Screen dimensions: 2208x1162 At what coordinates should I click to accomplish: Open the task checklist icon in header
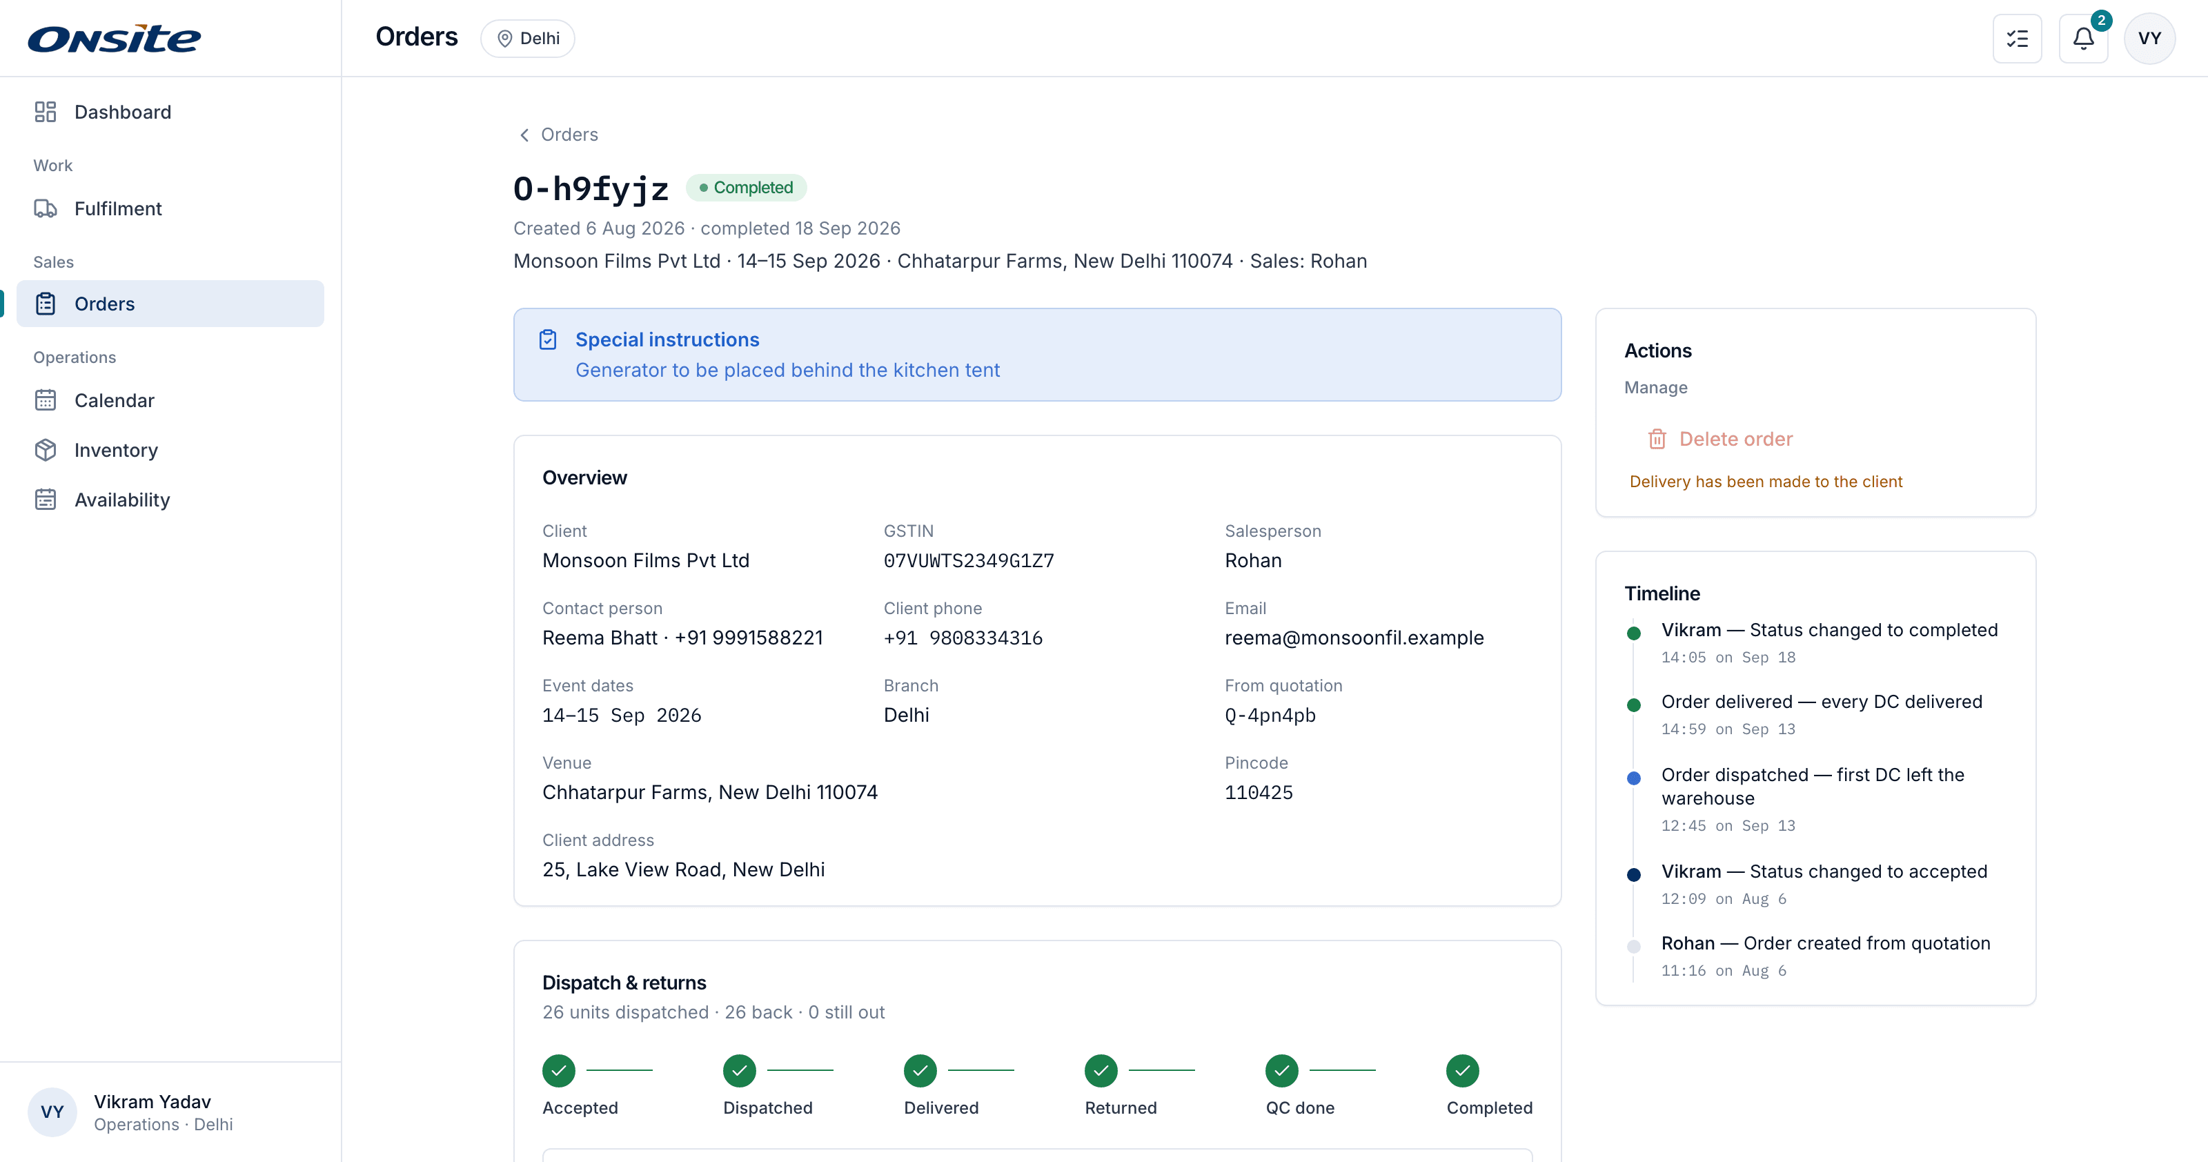pos(2017,39)
